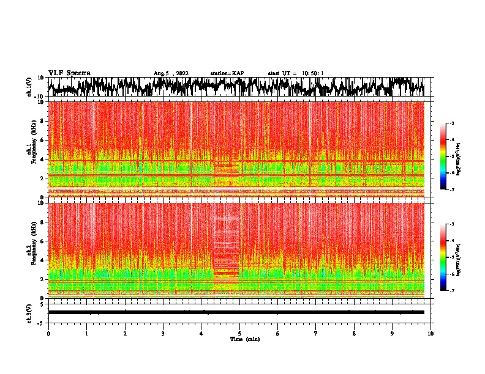Image resolution: width=485 pixels, height=374 pixels.
Task: Click time axis tick label "1"
Action: coord(86,334)
